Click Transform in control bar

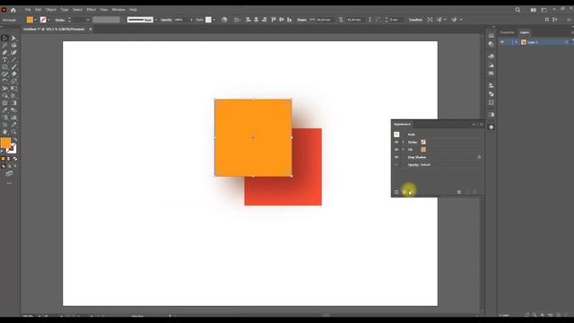(415, 20)
